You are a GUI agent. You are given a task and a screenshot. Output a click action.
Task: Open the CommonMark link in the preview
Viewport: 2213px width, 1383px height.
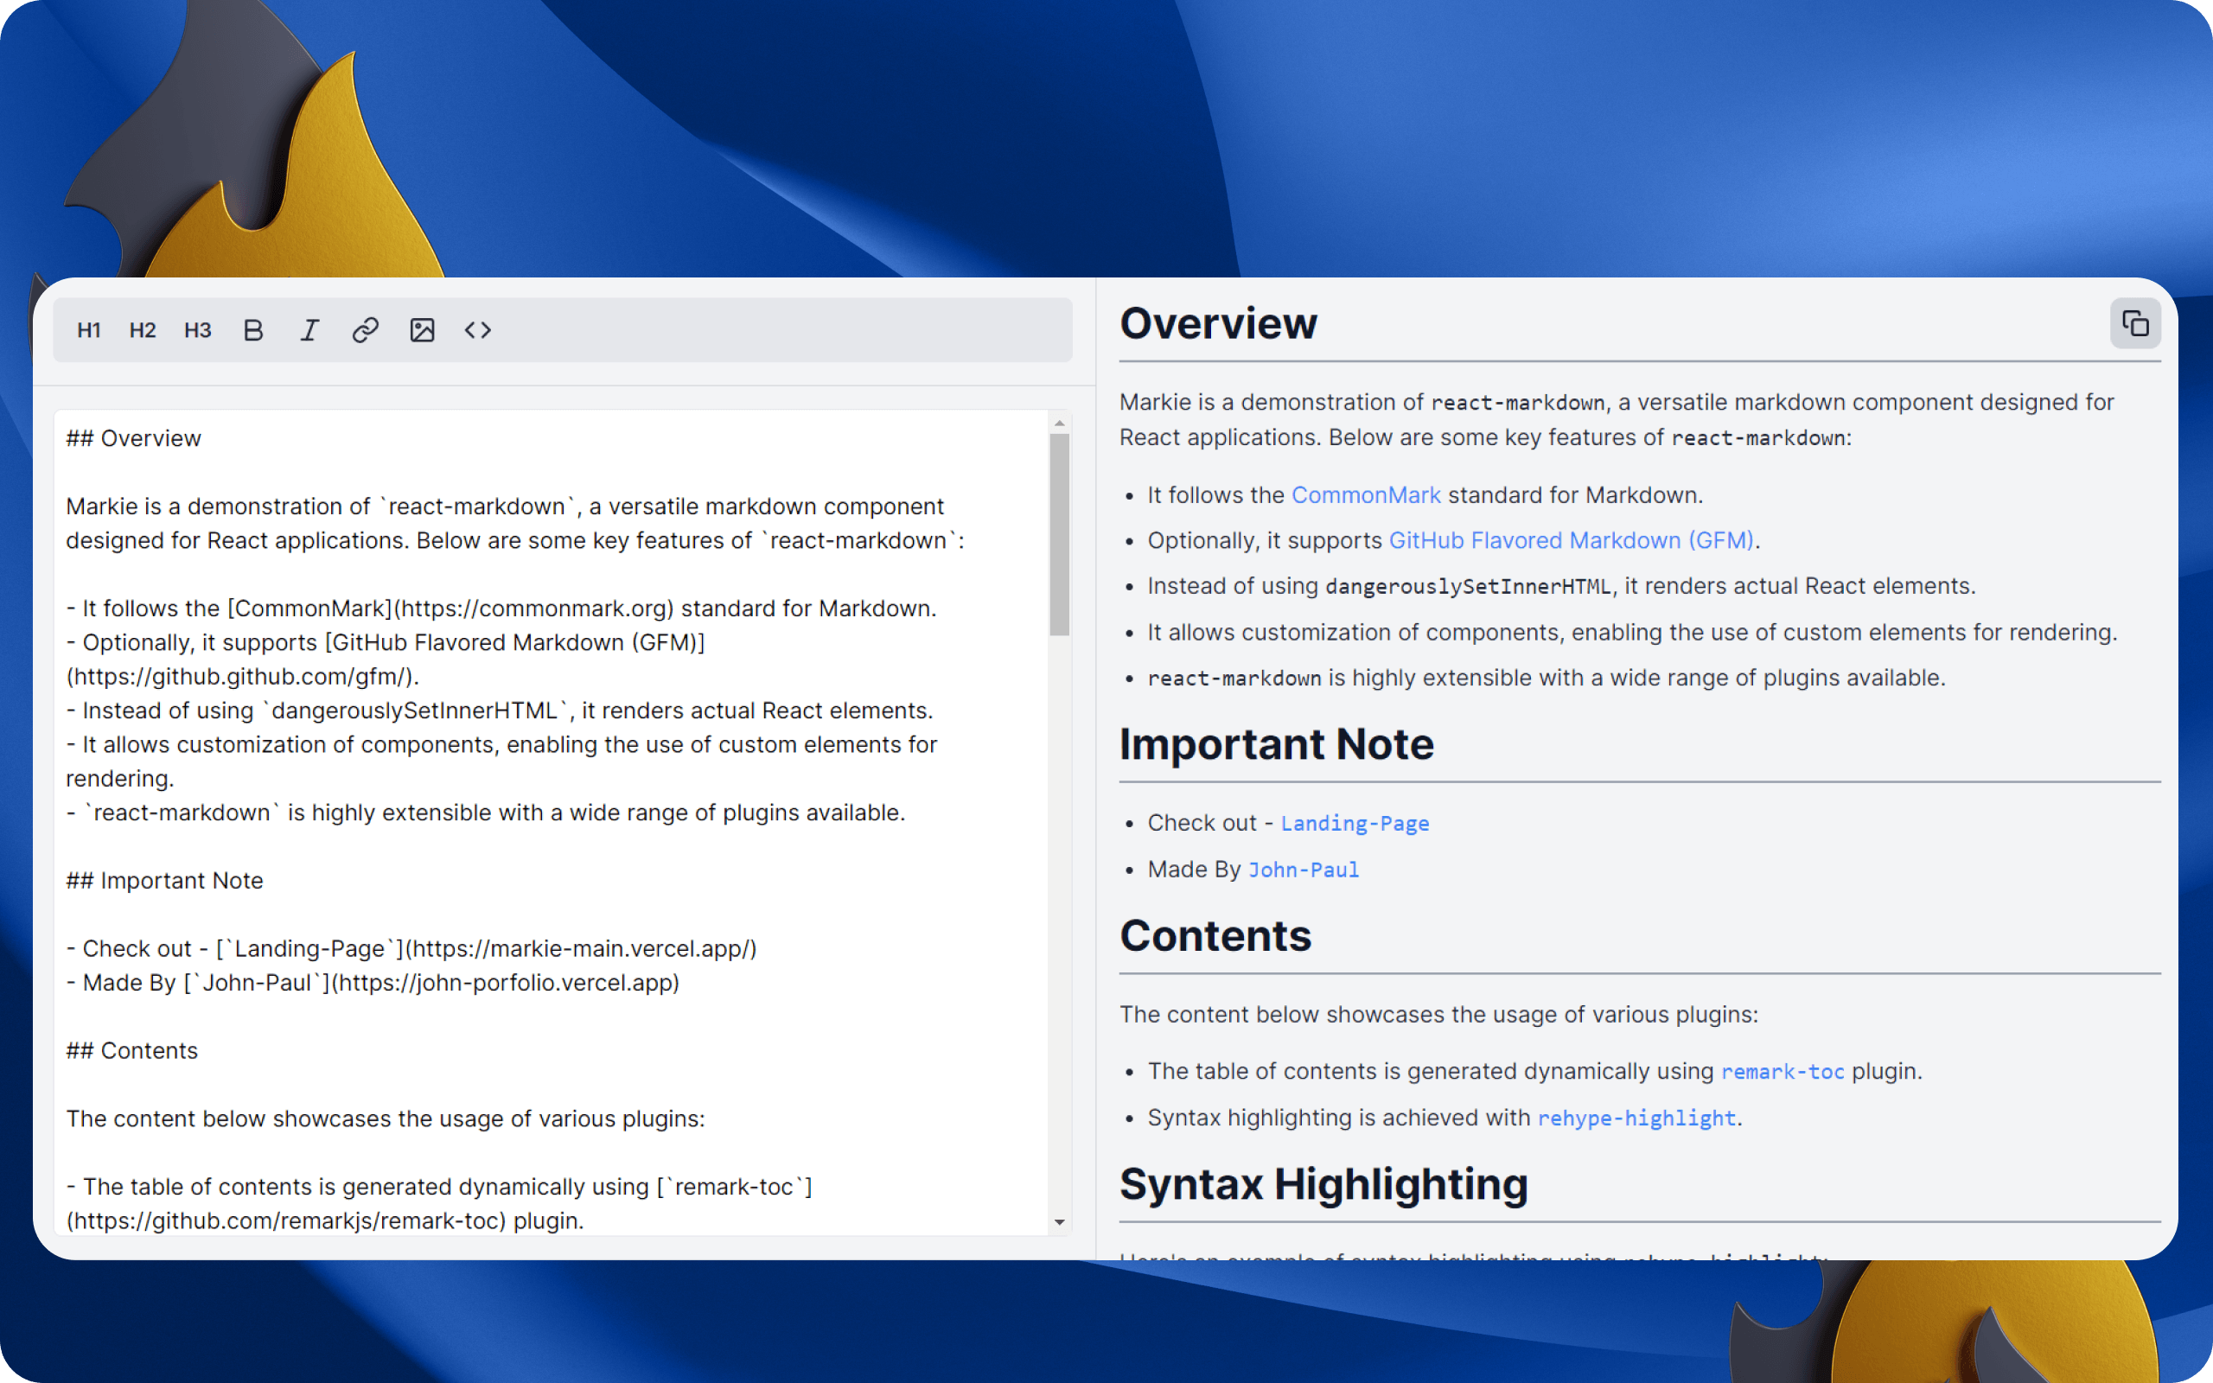point(1366,494)
